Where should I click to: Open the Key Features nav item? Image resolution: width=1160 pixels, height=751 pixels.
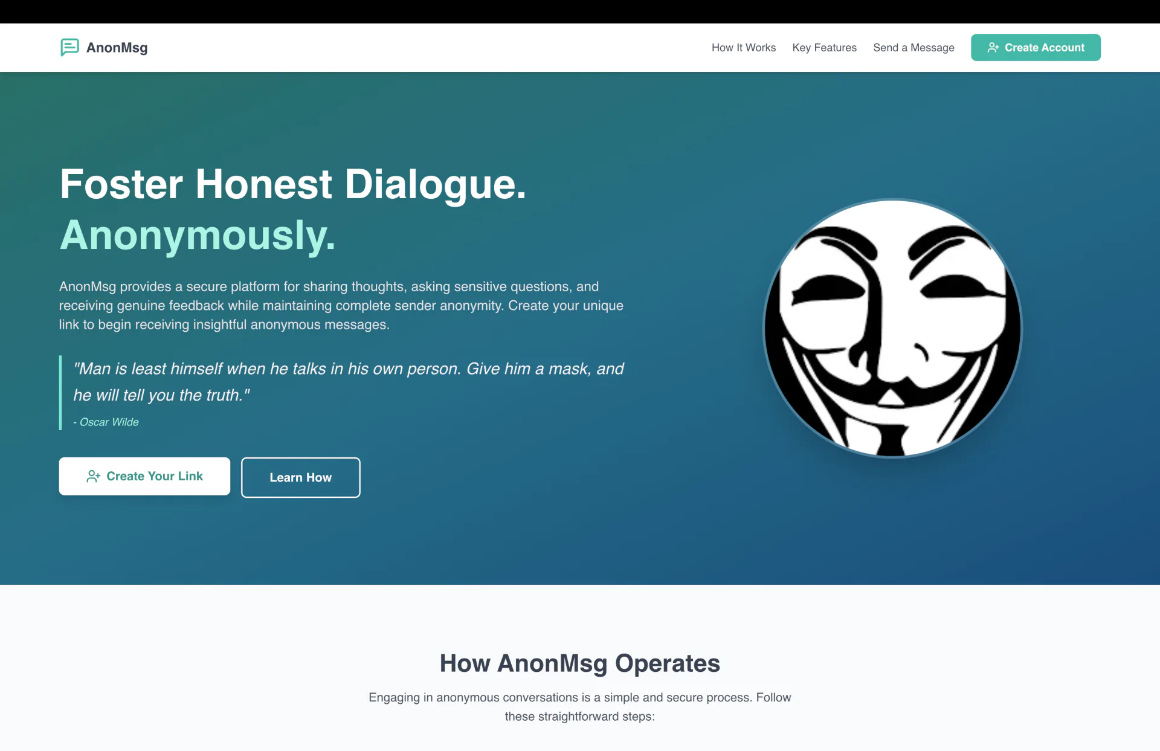click(x=824, y=47)
